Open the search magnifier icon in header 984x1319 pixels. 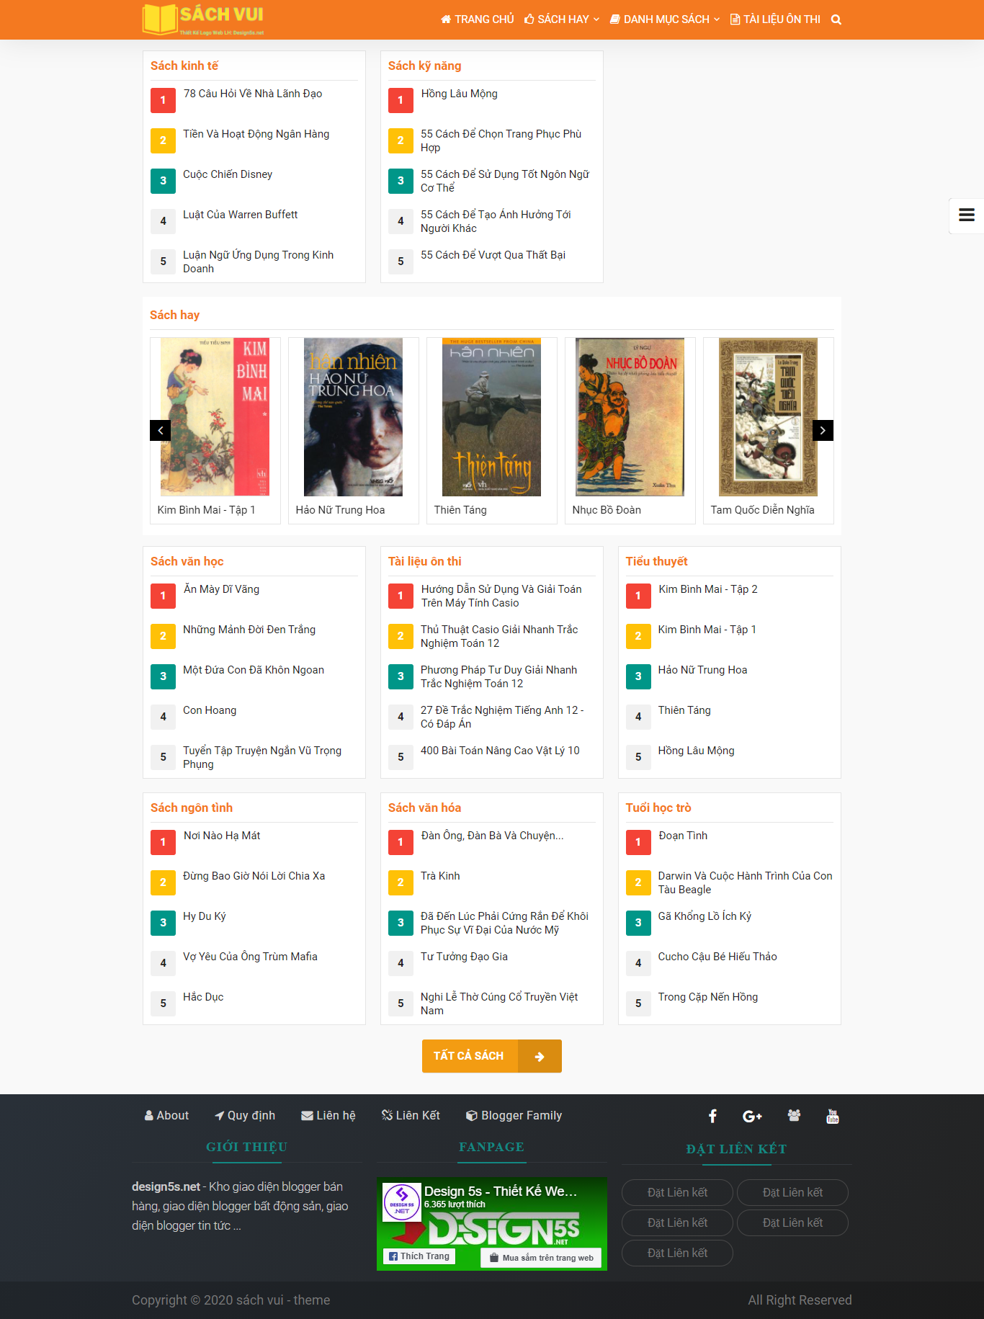point(836,19)
